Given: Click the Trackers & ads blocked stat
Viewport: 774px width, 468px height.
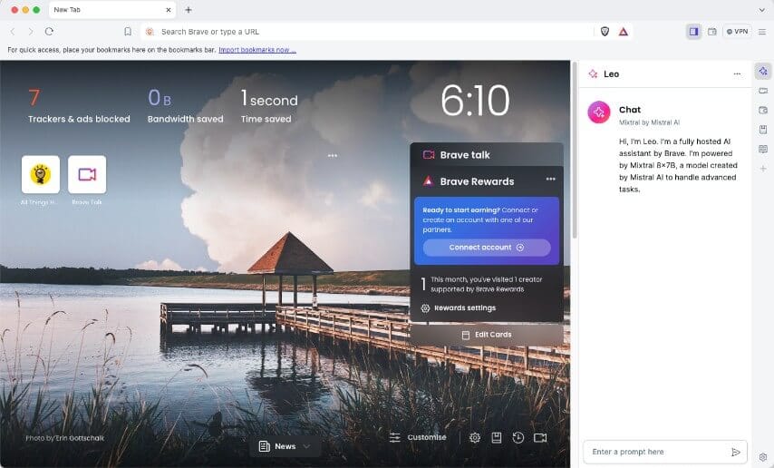Looking at the screenshot, I should (x=79, y=106).
